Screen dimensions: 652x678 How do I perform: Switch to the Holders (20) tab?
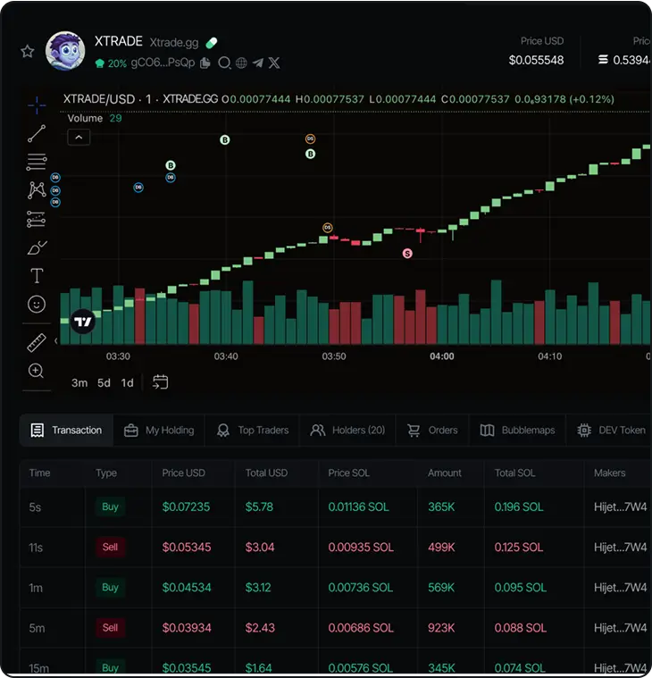pyautogui.click(x=347, y=431)
